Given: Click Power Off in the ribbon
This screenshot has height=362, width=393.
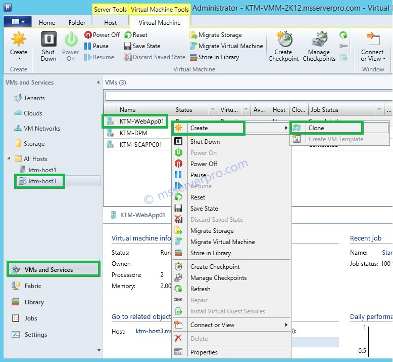Looking at the screenshot, I should (102, 34).
